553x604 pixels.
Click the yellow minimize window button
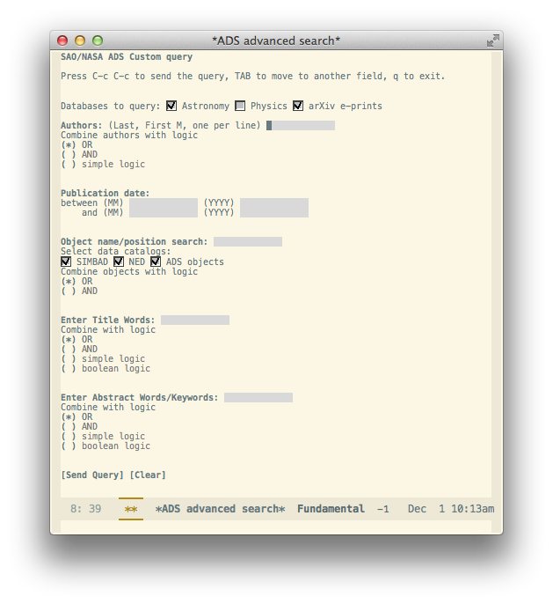tap(80, 41)
